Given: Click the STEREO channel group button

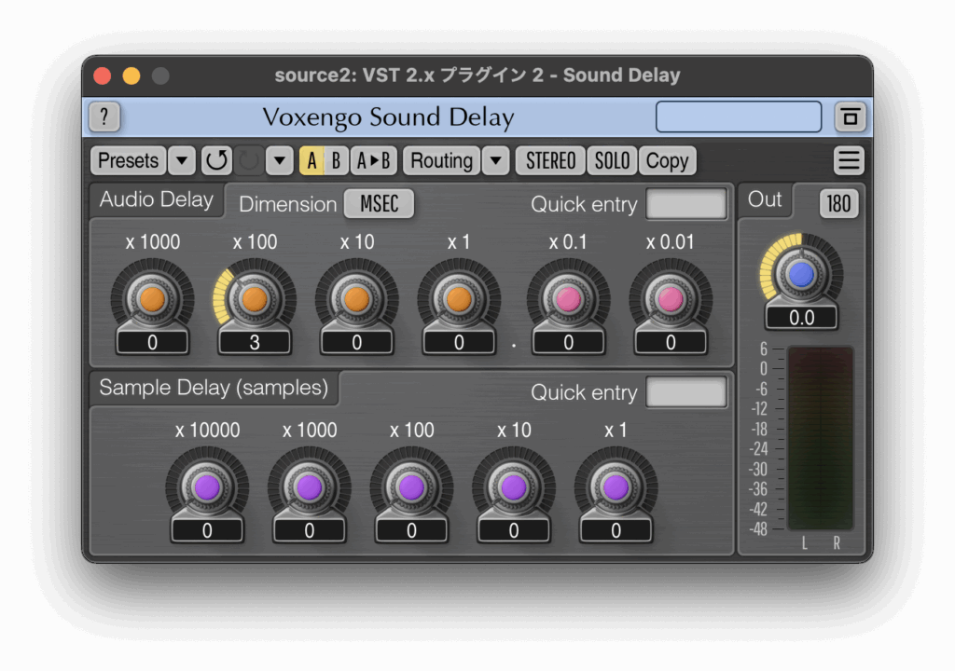Looking at the screenshot, I should pos(550,160).
